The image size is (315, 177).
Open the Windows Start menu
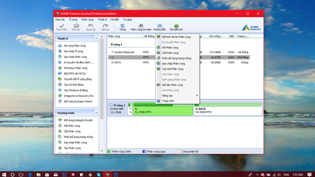pos(4,175)
